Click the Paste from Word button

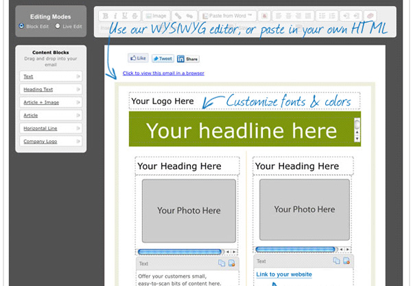click(228, 16)
